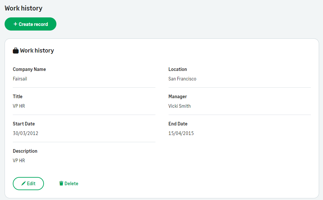Click the End Date value 15/04/2015
Viewport: 323px width, 200px height.
click(181, 133)
